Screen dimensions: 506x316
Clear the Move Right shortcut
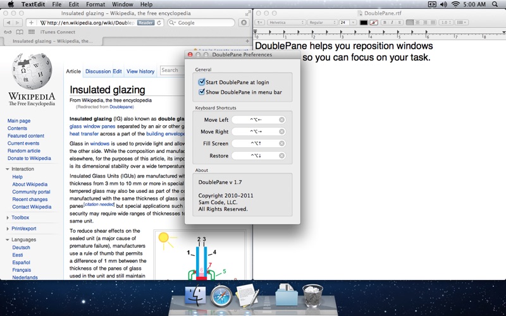coord(281,131)
